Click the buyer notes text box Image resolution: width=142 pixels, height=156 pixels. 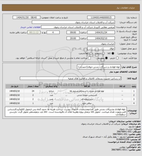[66, 112]
